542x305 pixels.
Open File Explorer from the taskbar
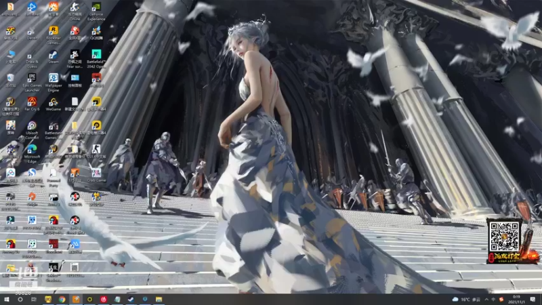point(159,300)
